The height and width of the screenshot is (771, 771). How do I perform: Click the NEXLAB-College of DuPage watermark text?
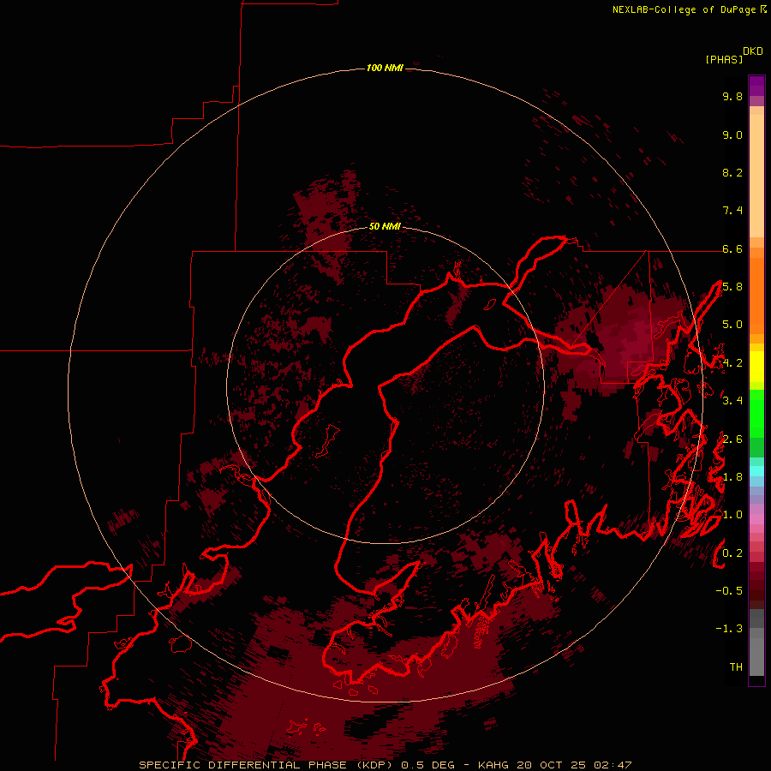(x=684, y=9)
